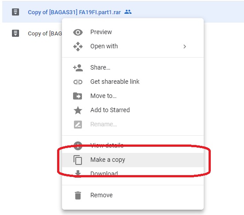Click the Share add-person icon
This screenshot has width=244, height=215.
coord(78,68)
